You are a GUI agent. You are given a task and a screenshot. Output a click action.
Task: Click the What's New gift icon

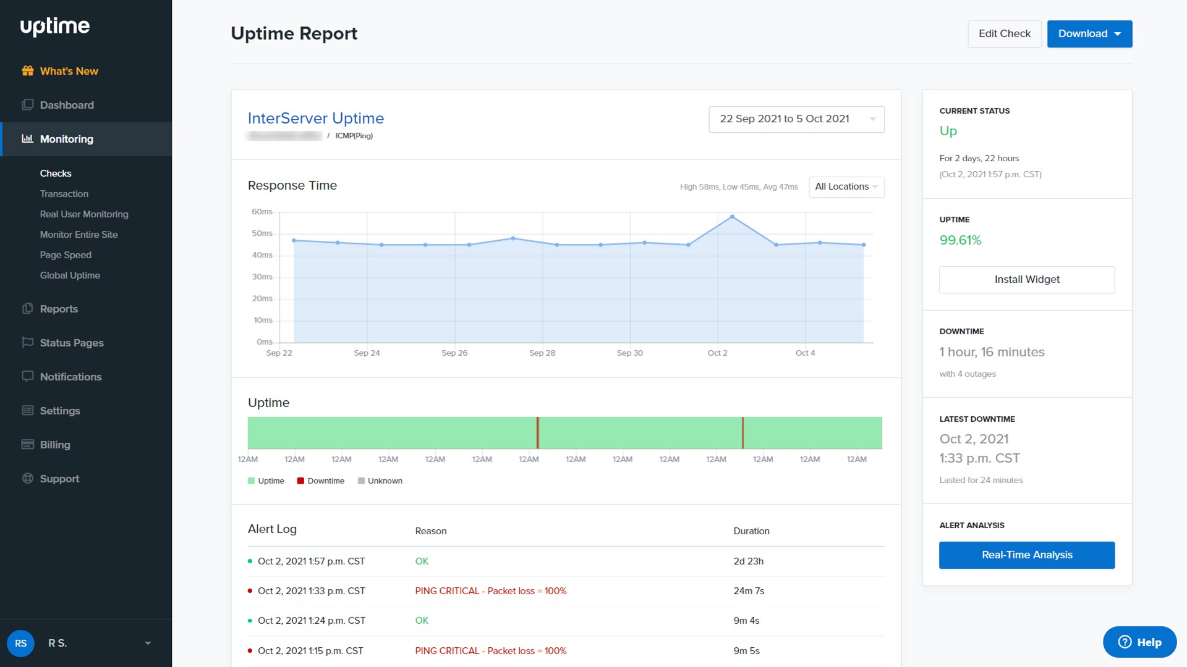click(x=27, y=70)
